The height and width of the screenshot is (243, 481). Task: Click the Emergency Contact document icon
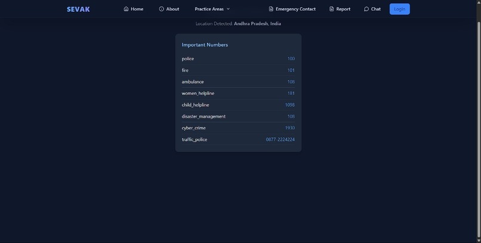click(x=271, y=9)
